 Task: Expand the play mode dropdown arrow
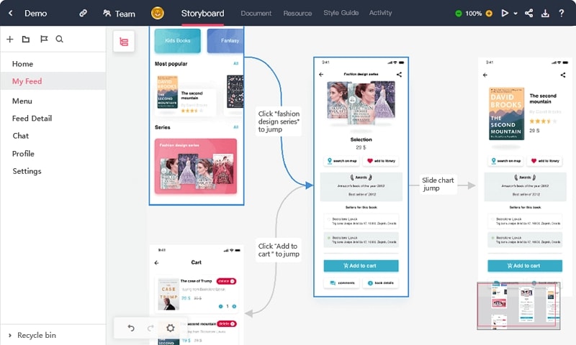[x=516, y=14]
